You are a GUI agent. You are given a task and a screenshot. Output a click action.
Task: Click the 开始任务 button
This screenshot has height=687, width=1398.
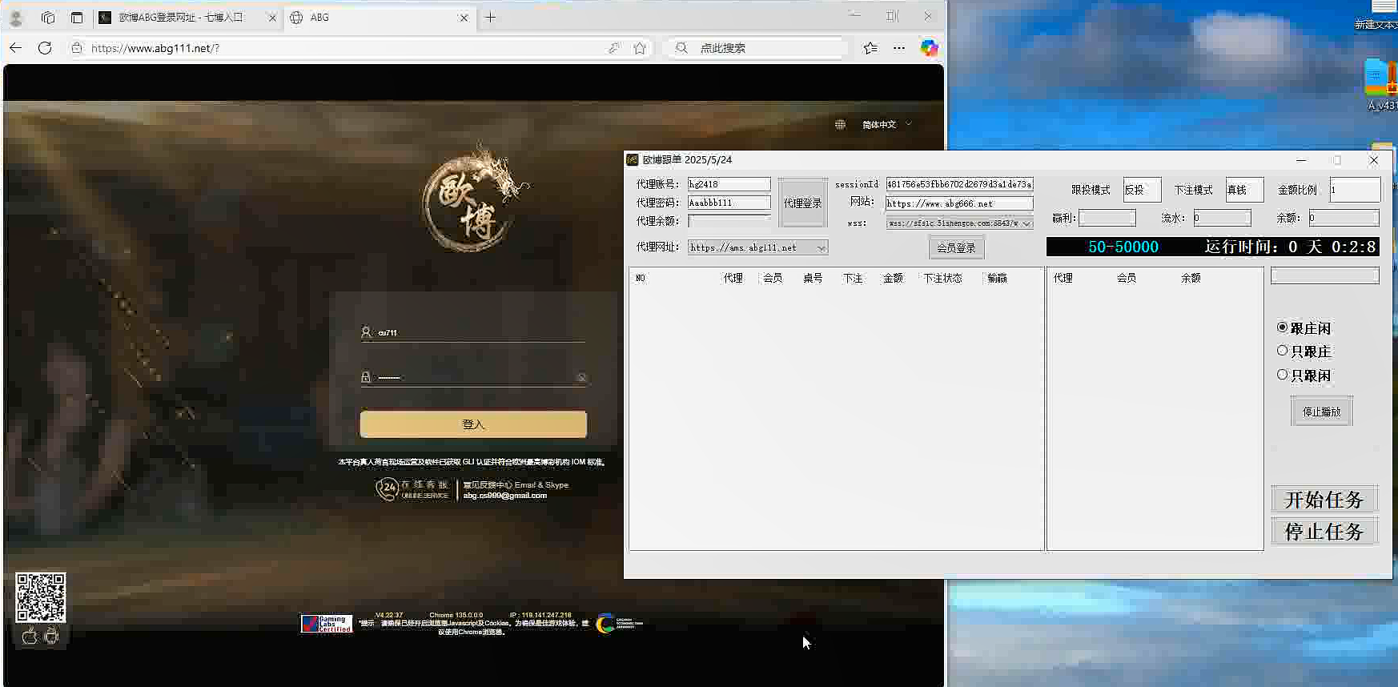point(1324,500)
